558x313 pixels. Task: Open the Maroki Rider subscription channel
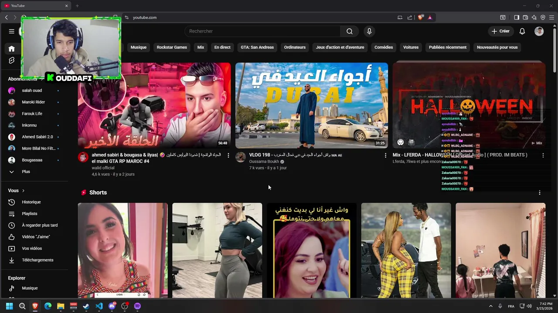click(34, 102)
